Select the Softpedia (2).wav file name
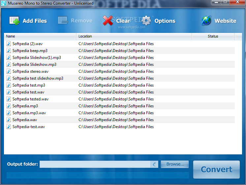Viewport: 246px width, 185px height. point(27,44)
